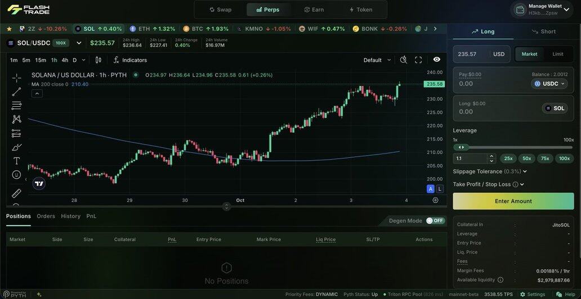Open the USDC pay token dropdown
Image resolution: width=581 pixels, height=299 pixels.
(x=549, y=84)
